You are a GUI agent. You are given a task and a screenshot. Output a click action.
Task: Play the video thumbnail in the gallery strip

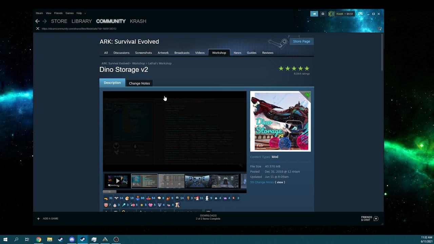(x=117, y=181)
